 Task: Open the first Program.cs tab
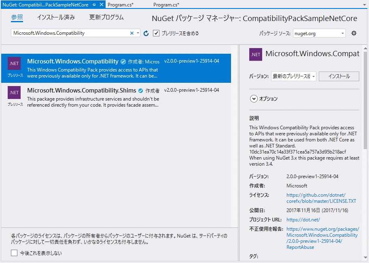tap(121, 4)
